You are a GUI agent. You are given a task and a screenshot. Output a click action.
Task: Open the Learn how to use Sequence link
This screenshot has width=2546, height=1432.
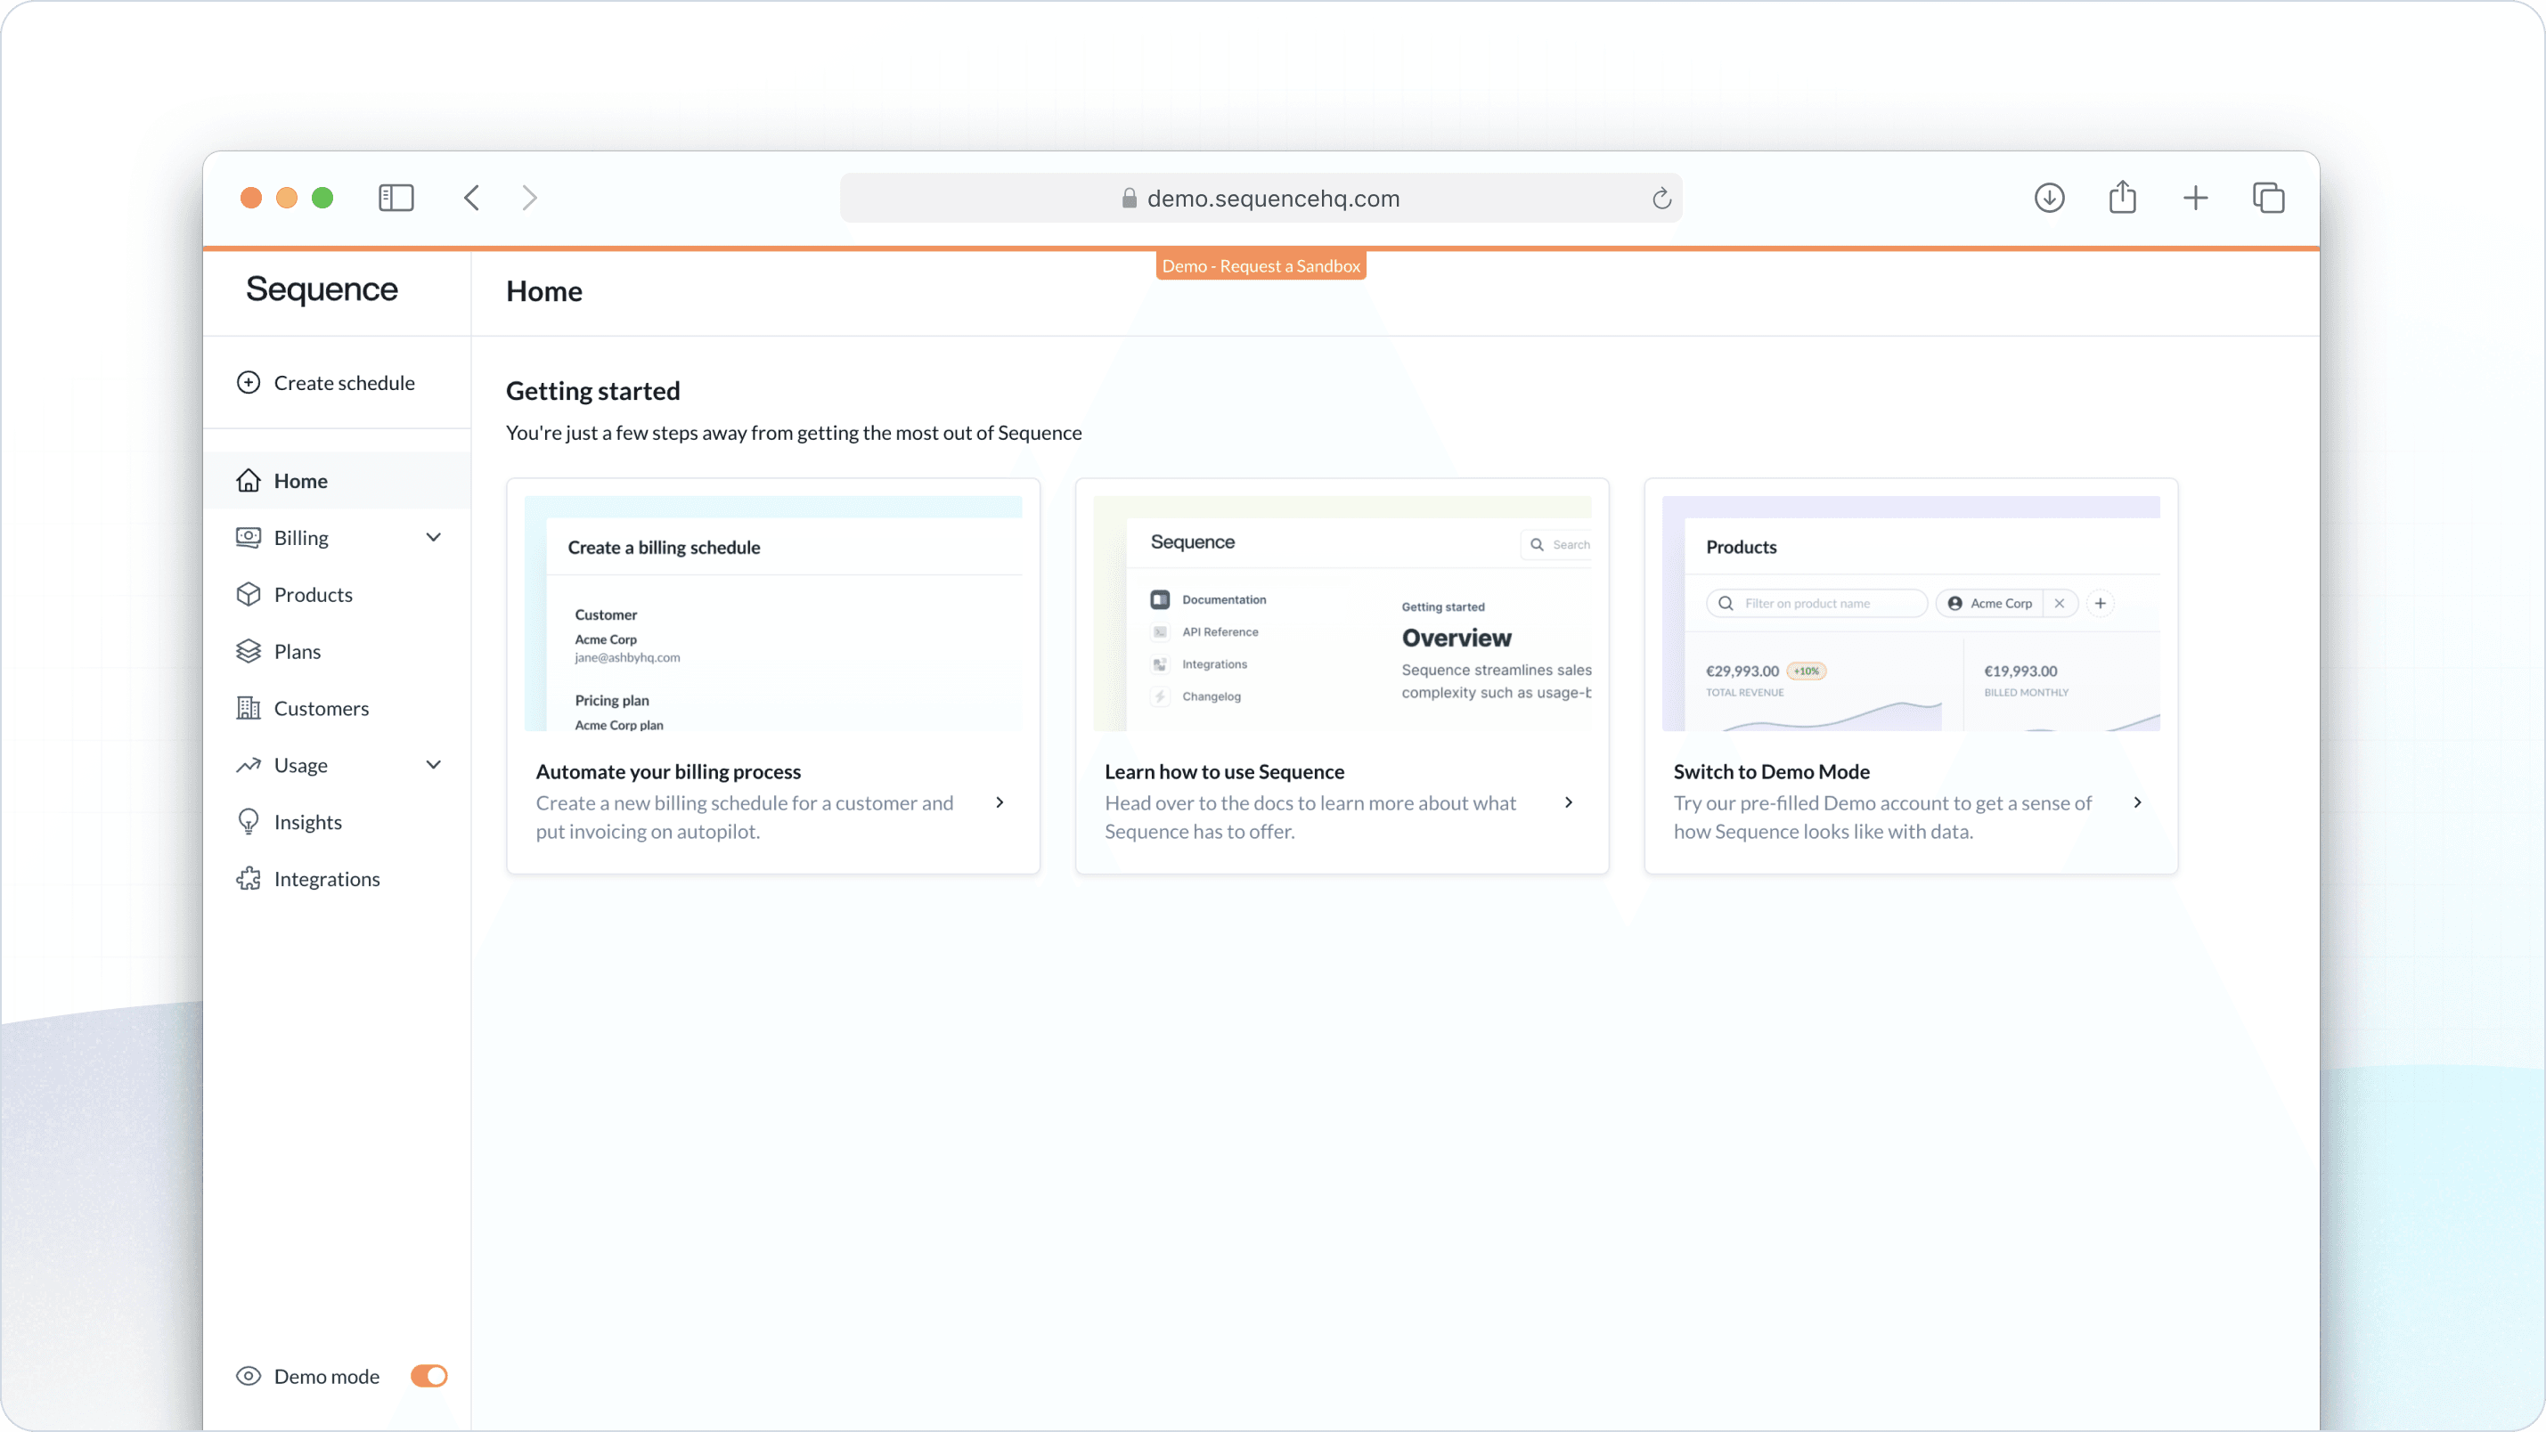(x=1224, y=772)
